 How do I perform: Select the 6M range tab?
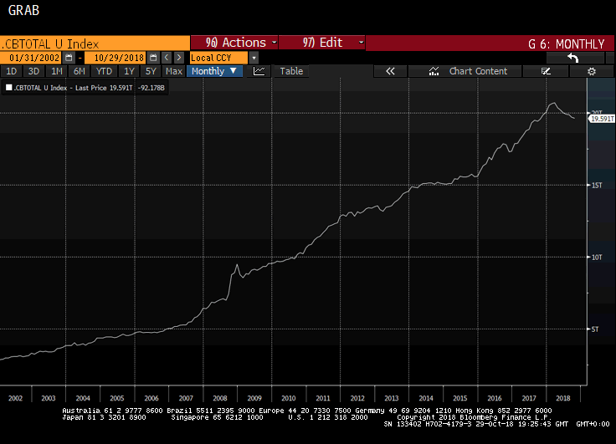[80, 71]
